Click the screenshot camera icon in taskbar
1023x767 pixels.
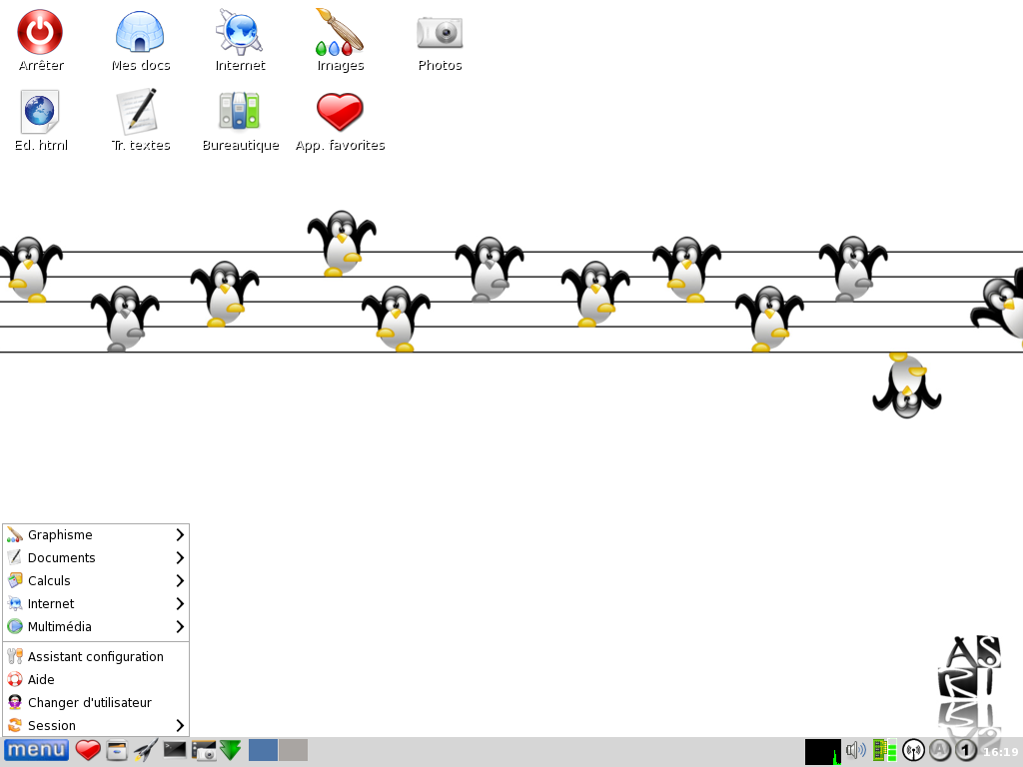click(x=204, y=750)
